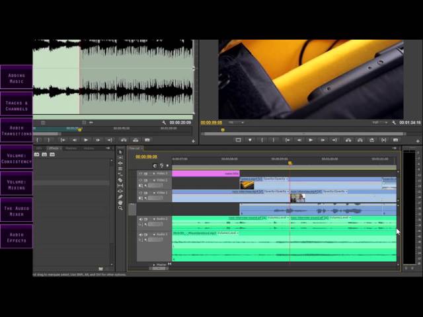Select the Rate Stretch tool
The width and height of the screenshot is (423, 317).
point(120,174)
